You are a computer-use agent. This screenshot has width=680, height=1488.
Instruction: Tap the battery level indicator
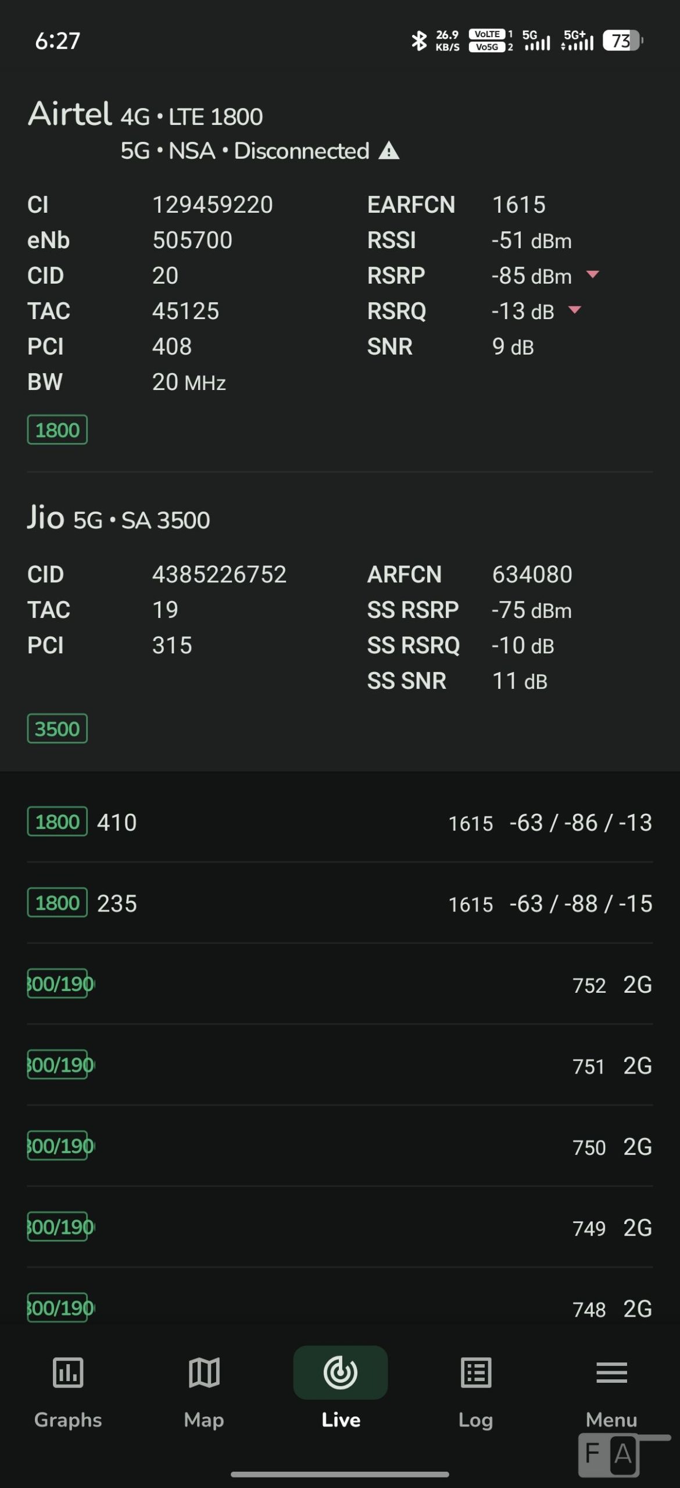coord(622,41)
